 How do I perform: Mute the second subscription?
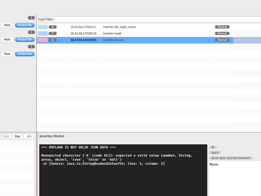[7, 39]
